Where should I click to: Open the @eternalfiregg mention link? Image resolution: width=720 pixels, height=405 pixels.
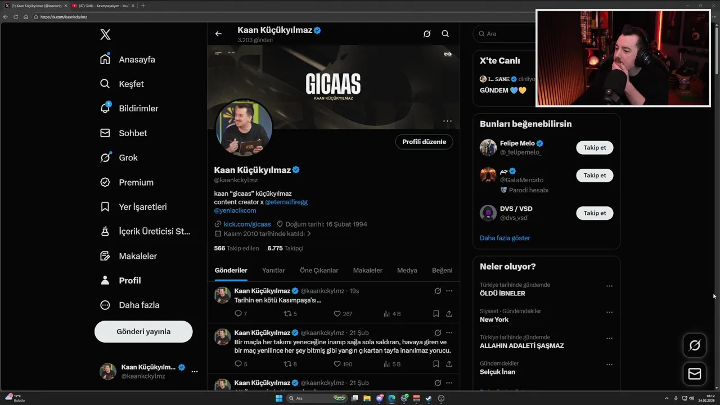click(x=286, y=202)
